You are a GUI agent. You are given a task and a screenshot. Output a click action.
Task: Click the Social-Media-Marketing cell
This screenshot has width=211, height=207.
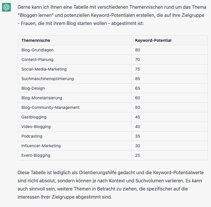coord(44,69)
